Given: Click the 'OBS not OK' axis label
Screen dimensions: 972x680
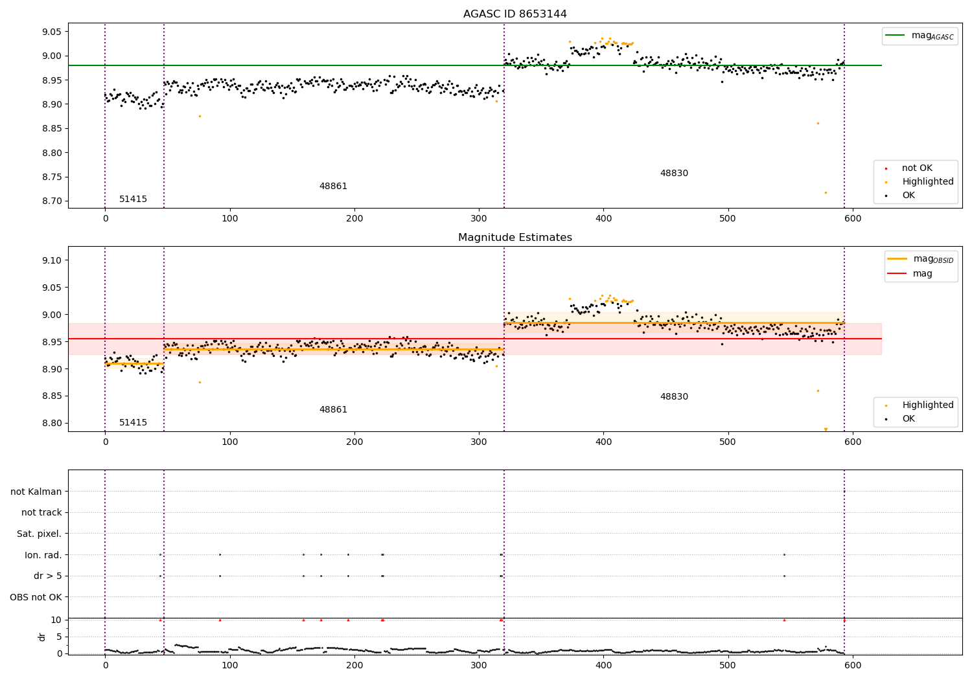Looking at the screenshot, I should [36, 598].
